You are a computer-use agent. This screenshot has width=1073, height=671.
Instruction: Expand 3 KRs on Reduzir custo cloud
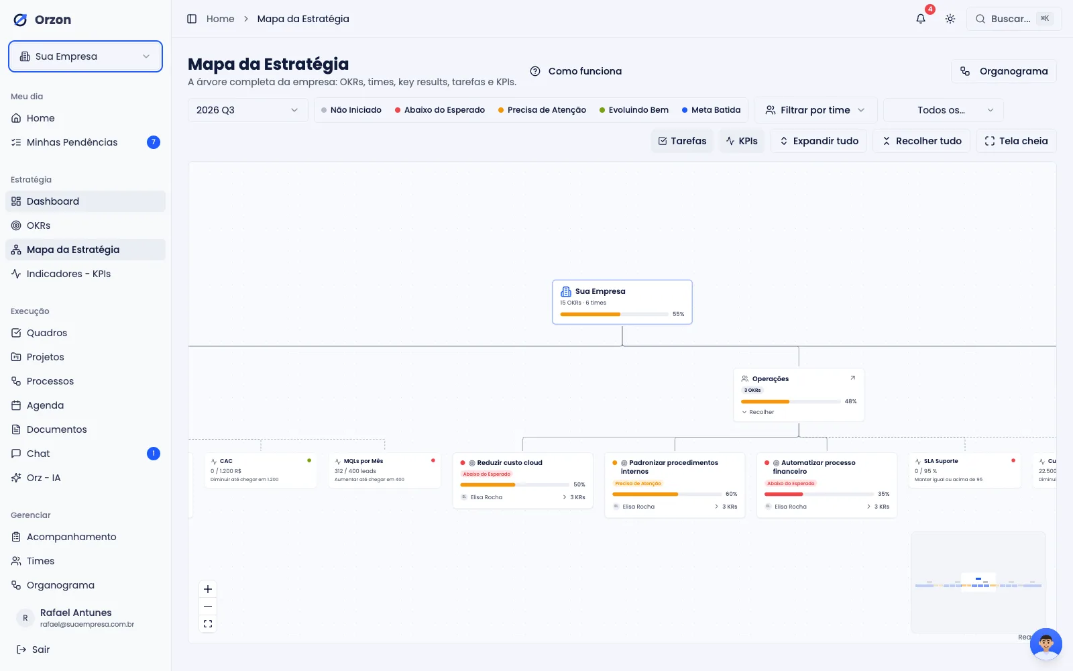pos(574,497)
